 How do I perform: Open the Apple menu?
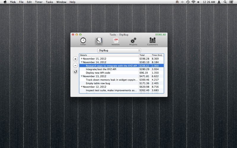(x=5, y=2)
